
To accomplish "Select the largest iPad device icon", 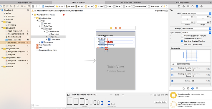I will [69, 101].
